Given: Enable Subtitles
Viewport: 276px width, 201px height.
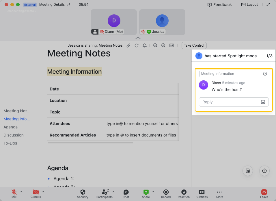Looking at the screenshot, I should coord(202,194).
